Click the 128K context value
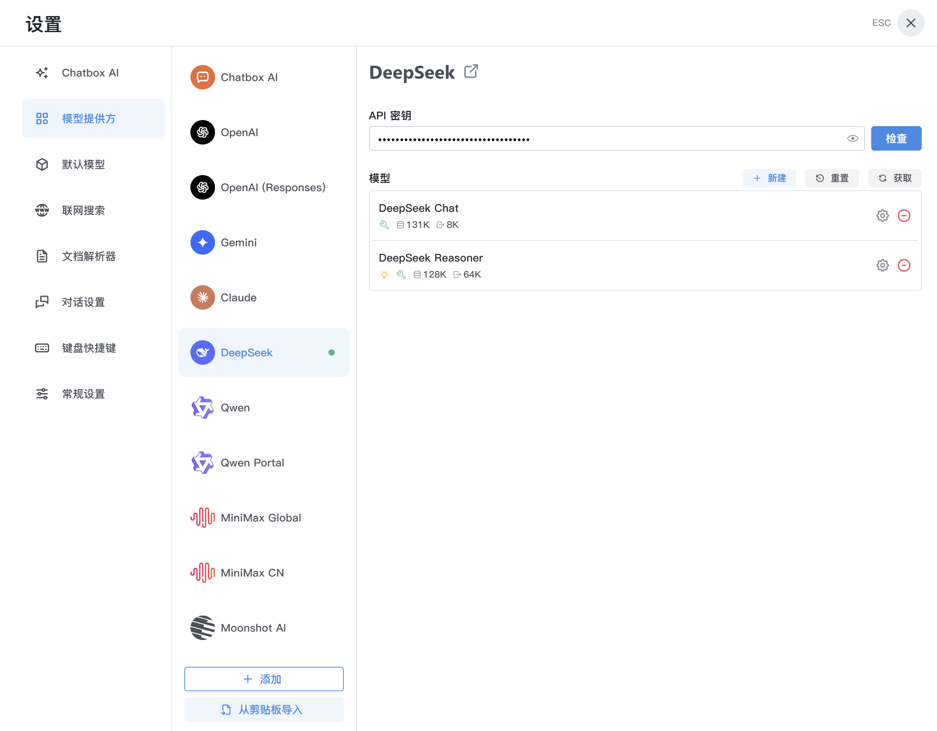The image size is (937, 731). tap(434, 275)
